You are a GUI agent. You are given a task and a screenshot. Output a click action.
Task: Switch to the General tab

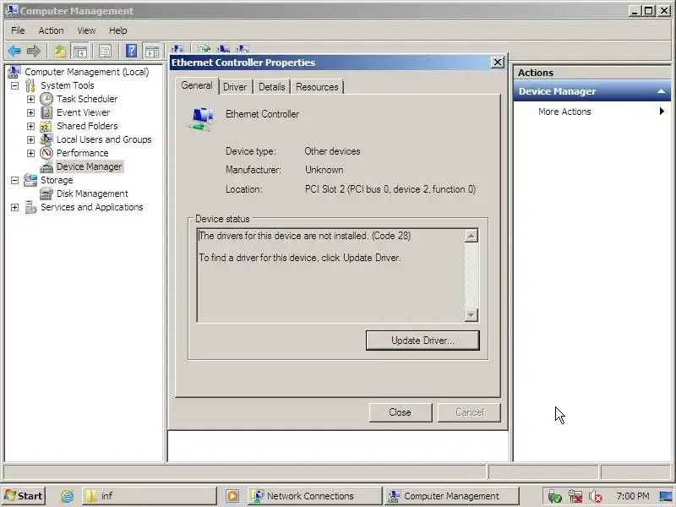(x=197, y=85)
